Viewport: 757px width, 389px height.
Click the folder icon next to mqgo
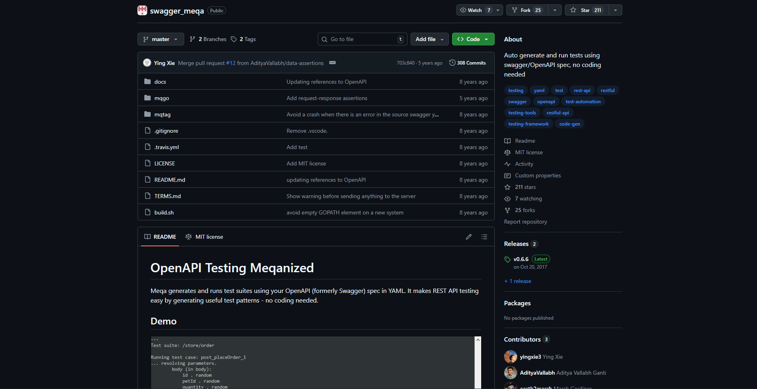click(147, 98)
